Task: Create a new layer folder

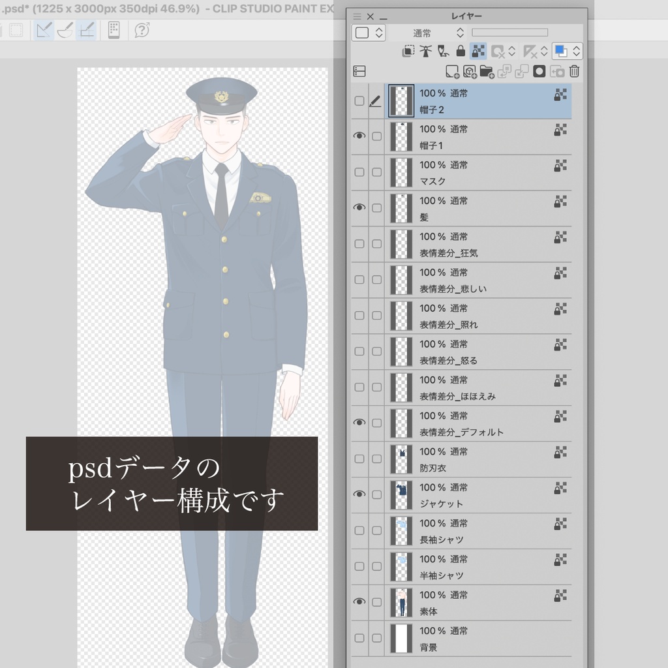Action: coord(487,72)
